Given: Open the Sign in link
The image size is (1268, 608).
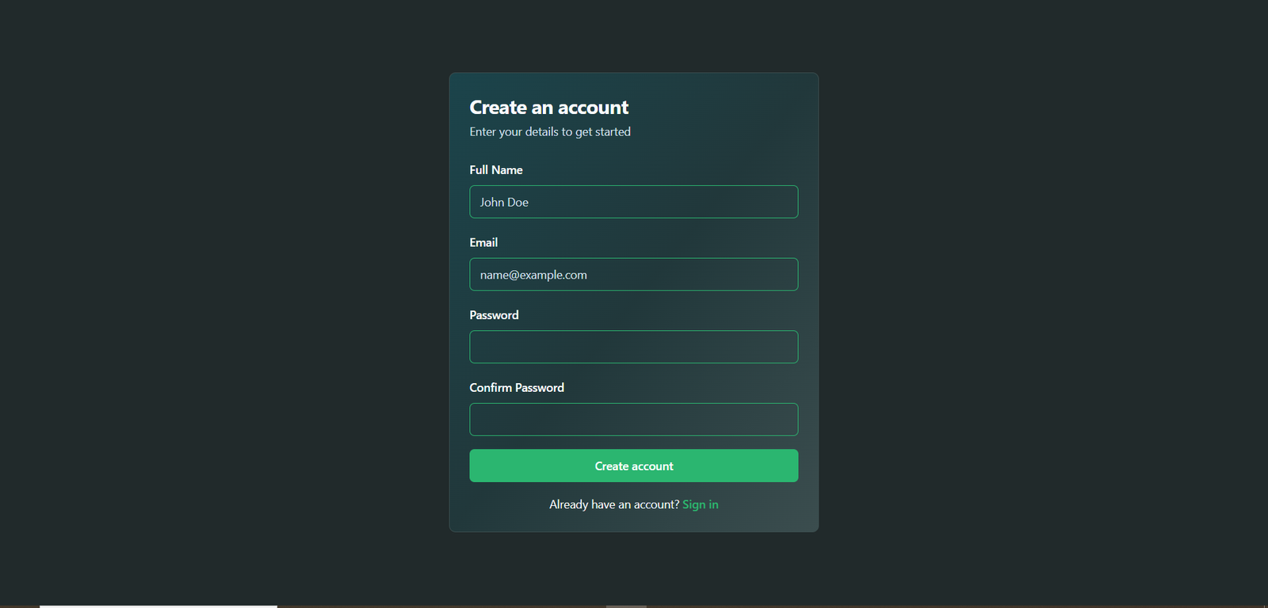Looking at the screenshot, I should tap(700, 504).
